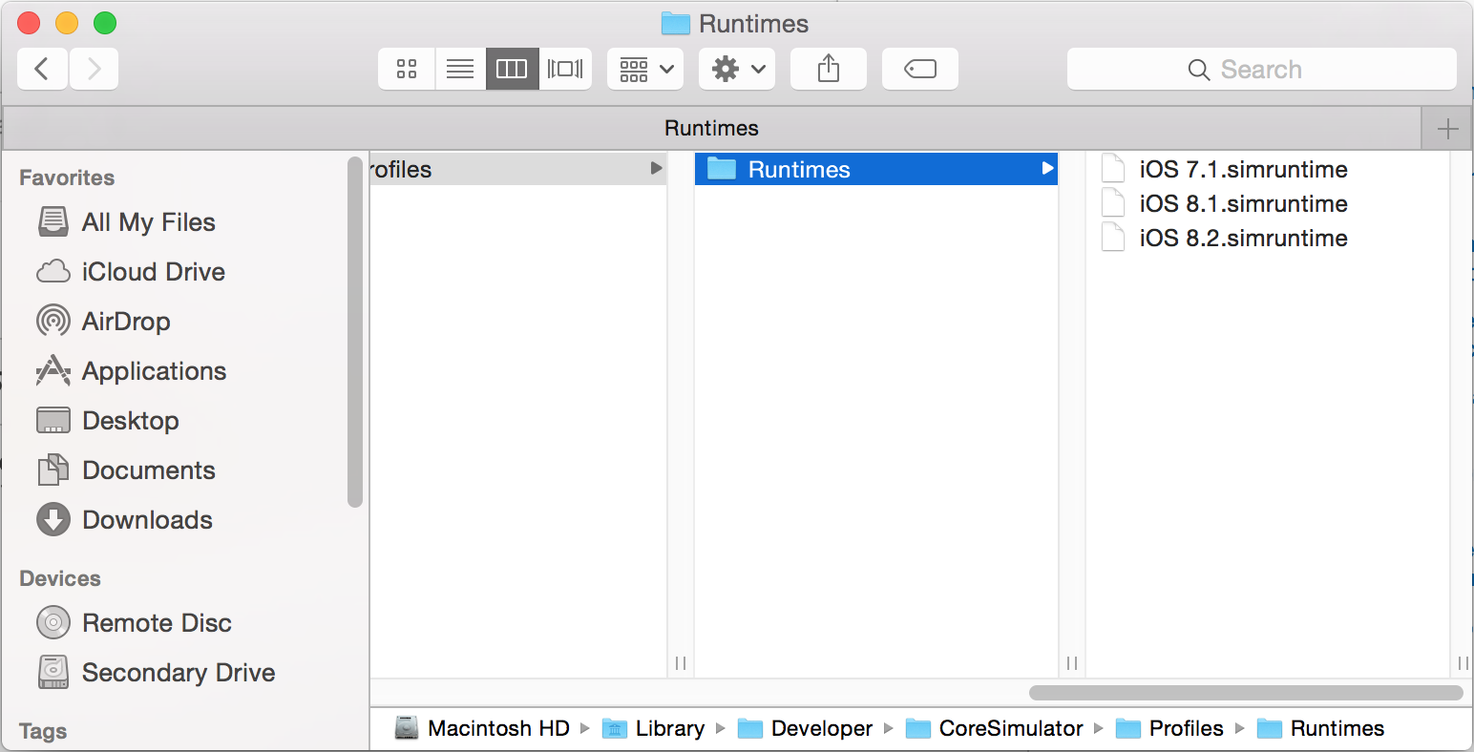
Task: Click the Runtimes folder icon in title bar
Action: point(676,23)
